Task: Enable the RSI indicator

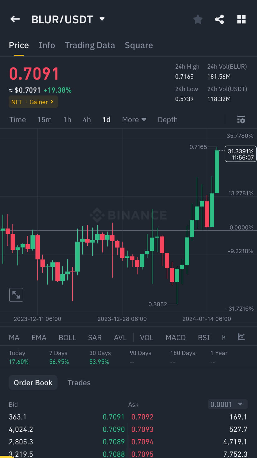Action: (x=203, y=337)
